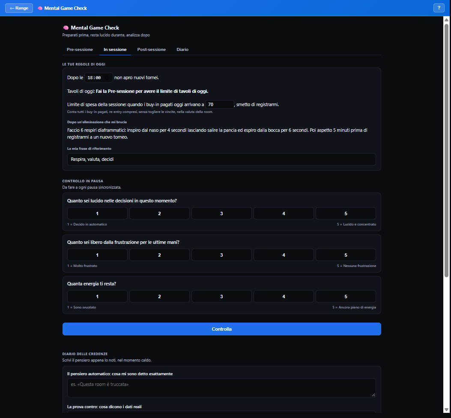Open the clock picker in the 18:00 field

pos(107,77)
